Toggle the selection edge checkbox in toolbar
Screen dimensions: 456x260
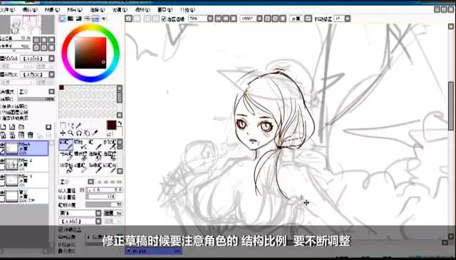(x=164, y=19)
